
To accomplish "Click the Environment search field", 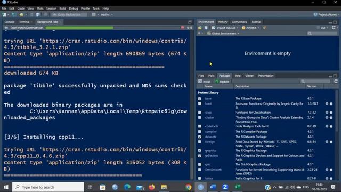I will 322,33.
